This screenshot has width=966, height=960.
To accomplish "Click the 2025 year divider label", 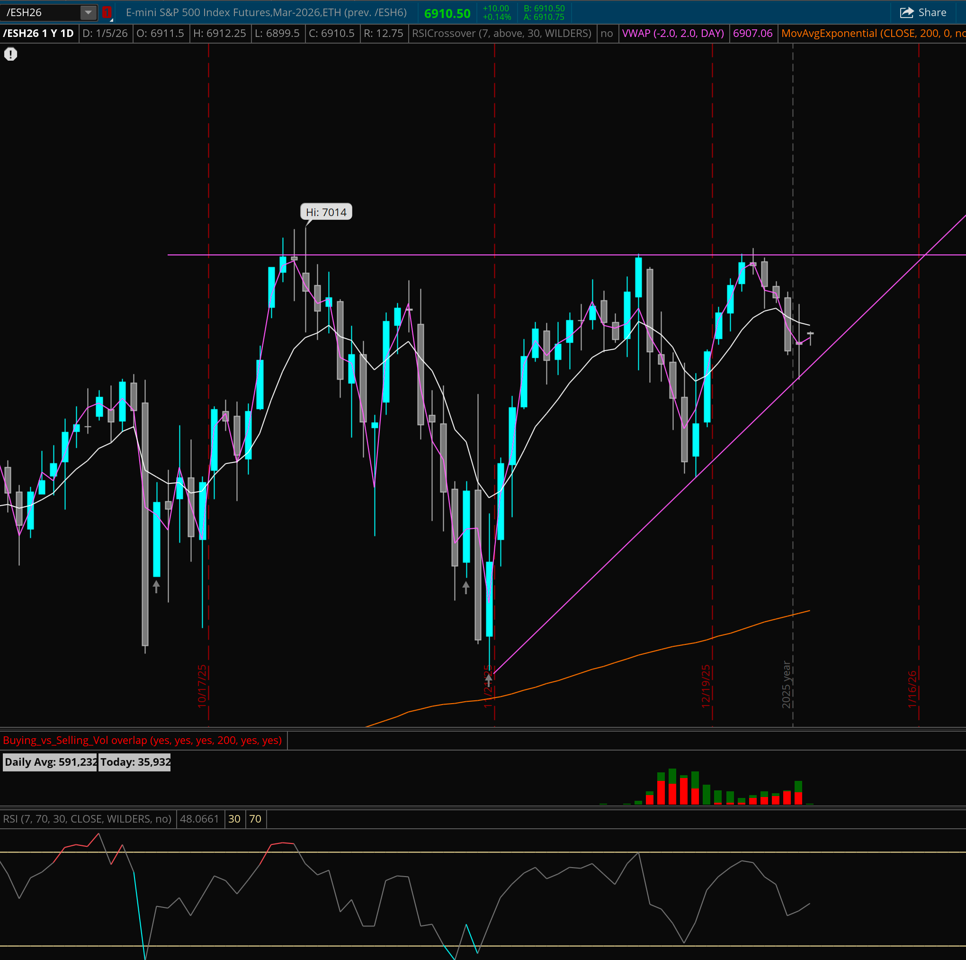I will pyautogui.click(x=786, y=684).
